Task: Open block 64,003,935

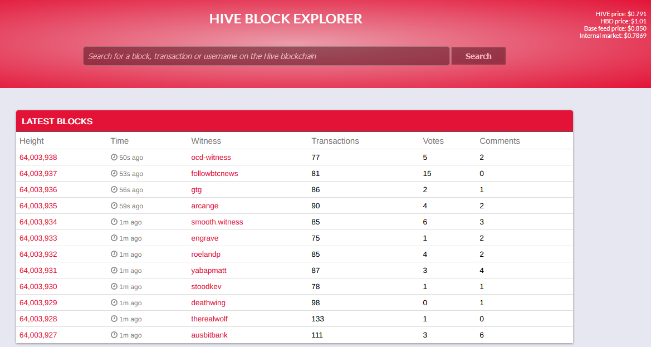Action: tap(38, 206)
